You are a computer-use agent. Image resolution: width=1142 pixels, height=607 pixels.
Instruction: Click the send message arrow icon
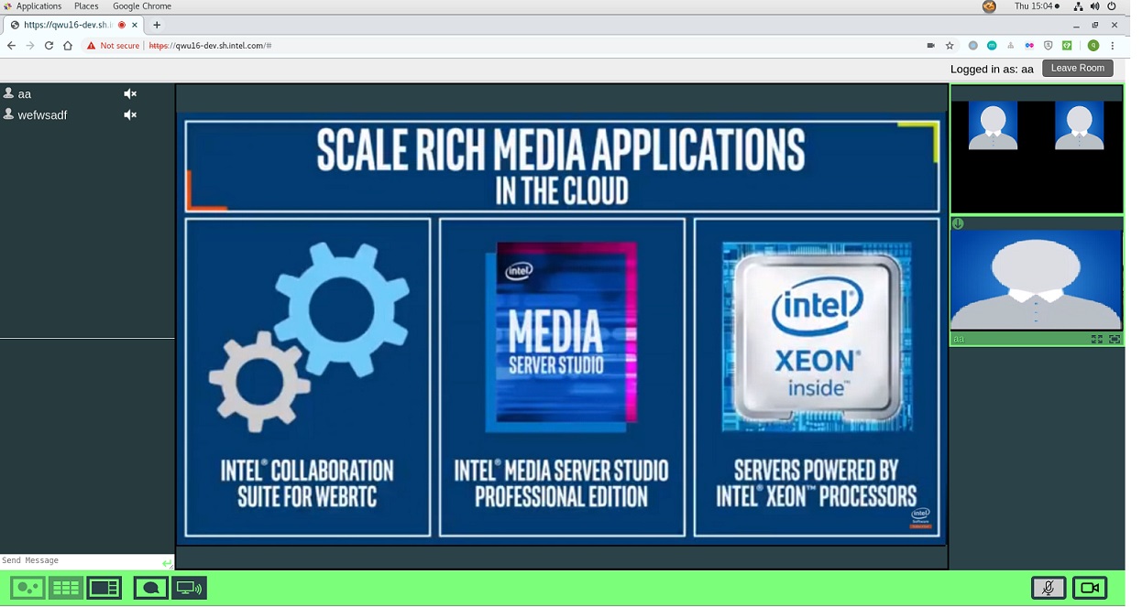click(x=167, y=563)
